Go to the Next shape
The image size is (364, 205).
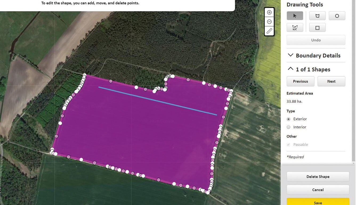click(x=331, y=81)
